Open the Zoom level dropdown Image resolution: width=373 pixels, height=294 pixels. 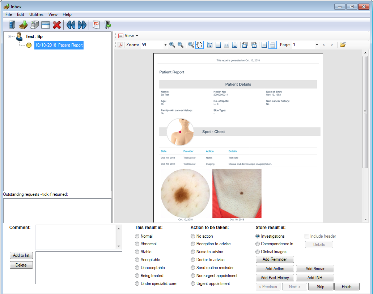click(x=165, y=45)
